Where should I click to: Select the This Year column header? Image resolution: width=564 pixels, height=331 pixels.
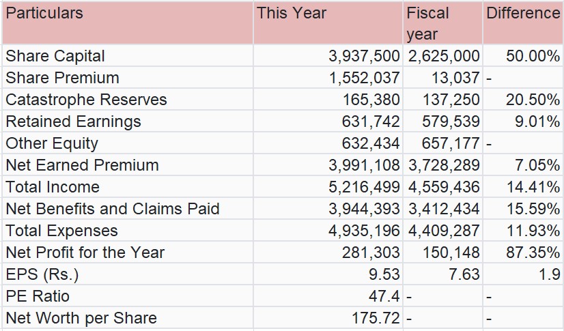pyautogui.click(x=292, y=14)
